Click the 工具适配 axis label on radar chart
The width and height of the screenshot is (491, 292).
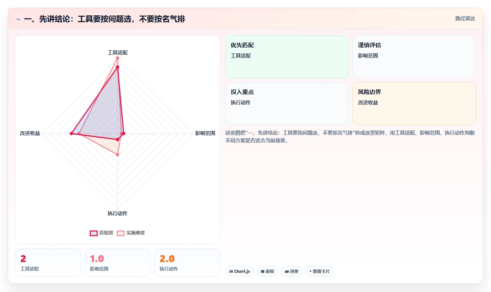pos(117,53)
